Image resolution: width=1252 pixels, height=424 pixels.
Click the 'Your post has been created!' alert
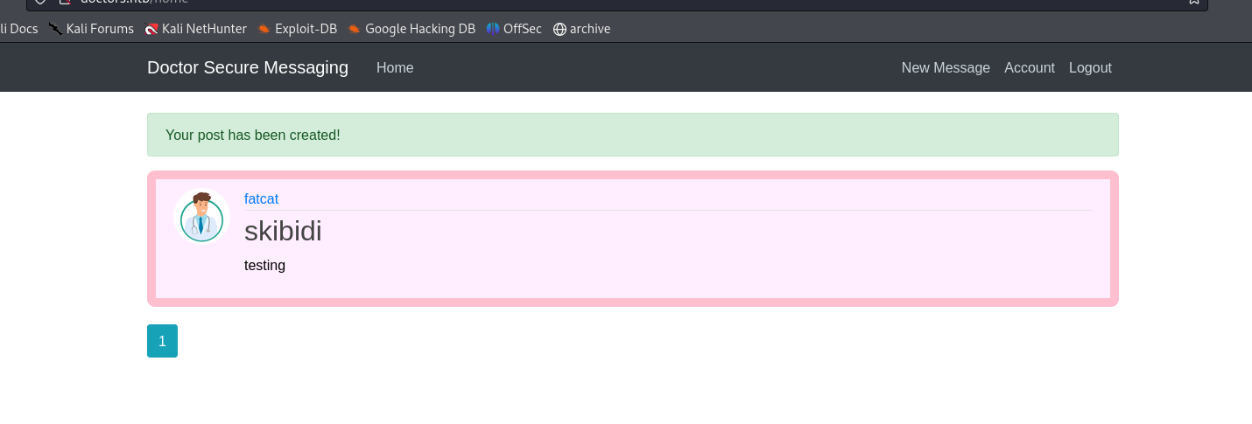point(632,135)
